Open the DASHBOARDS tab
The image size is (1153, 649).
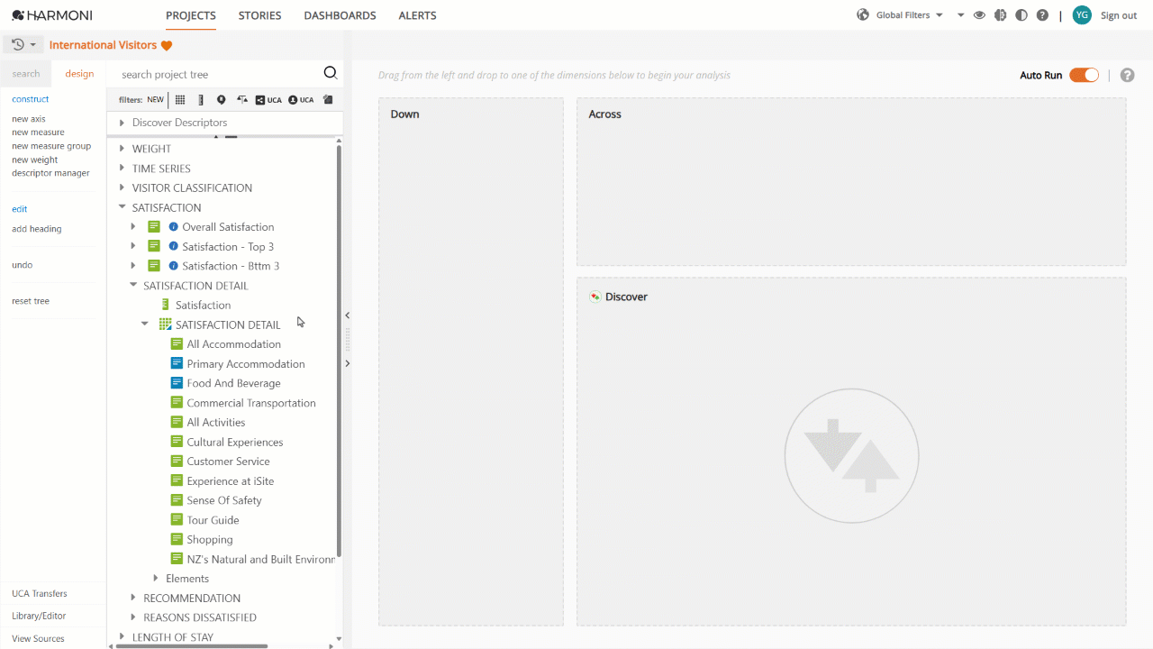[x=340, y=15]
